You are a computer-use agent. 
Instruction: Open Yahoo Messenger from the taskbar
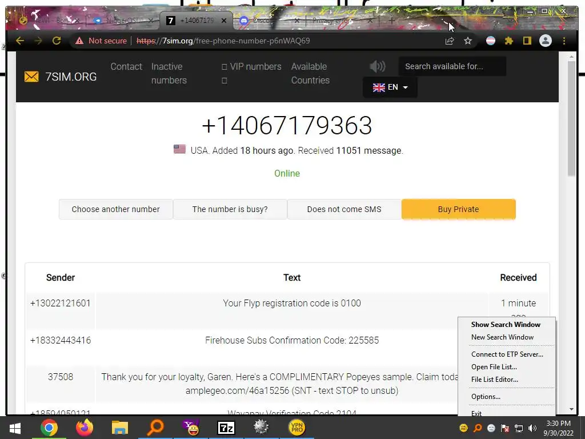[191, 428]
